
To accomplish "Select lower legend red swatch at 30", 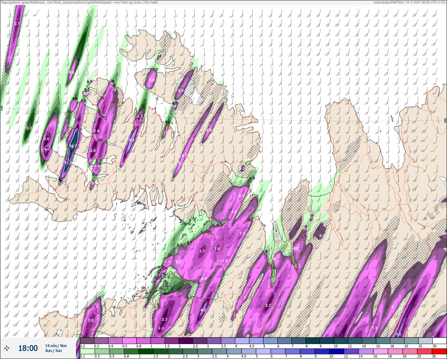I will pos(439,351).
